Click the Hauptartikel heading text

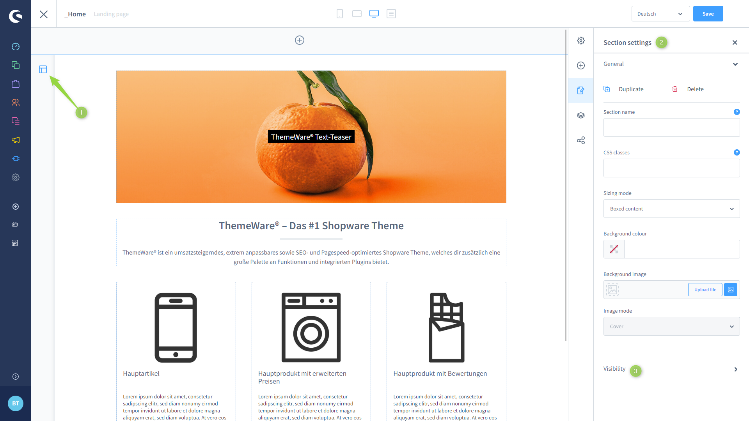click(x=141, y=373)
